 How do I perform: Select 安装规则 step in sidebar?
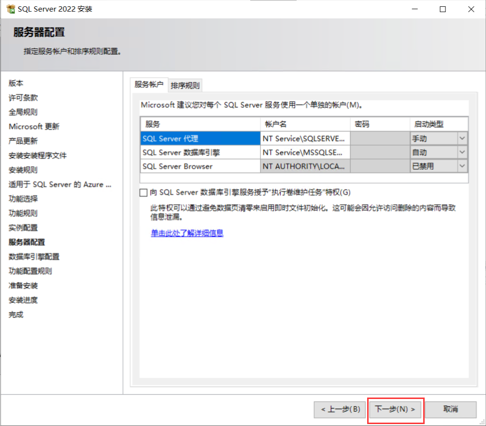coord(23,170)
